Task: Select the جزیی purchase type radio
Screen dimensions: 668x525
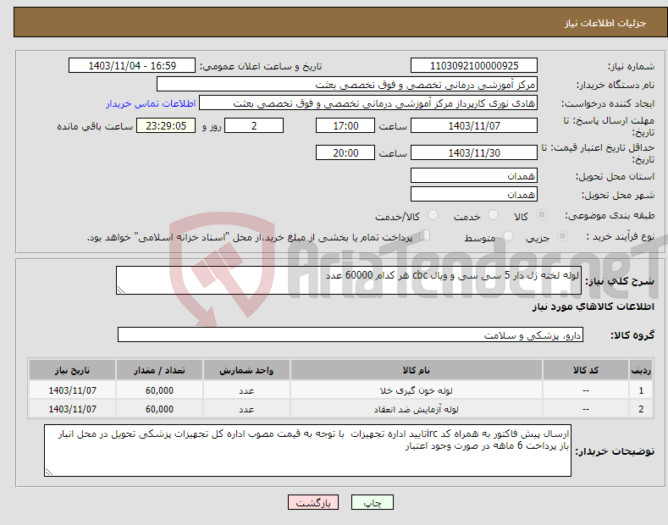Action: pos(562,235)
